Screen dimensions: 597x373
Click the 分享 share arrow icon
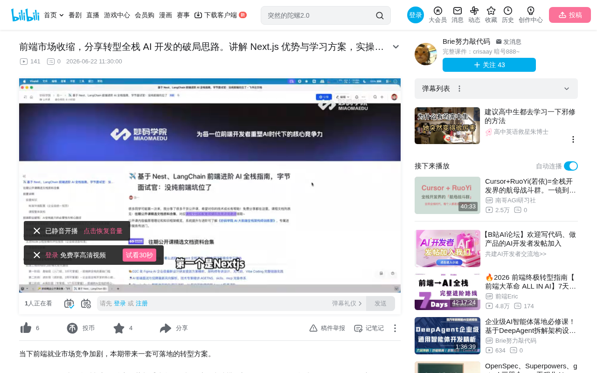[x=166, y=328]
